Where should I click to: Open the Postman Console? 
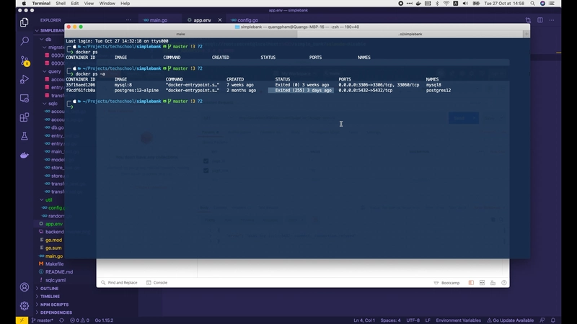pyautogui.click(x=157, y=282)
